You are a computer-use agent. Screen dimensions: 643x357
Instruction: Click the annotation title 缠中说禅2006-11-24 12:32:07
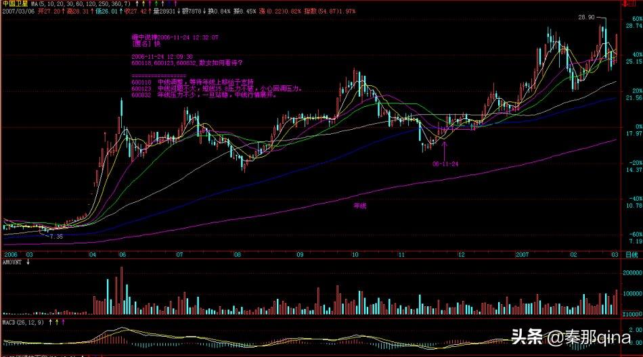(x=175, y=37)
